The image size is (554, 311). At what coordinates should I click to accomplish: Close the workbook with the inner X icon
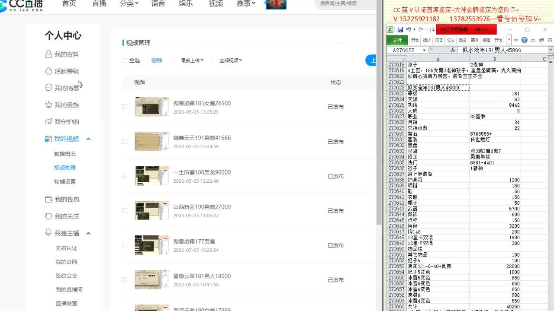[550, 40]
